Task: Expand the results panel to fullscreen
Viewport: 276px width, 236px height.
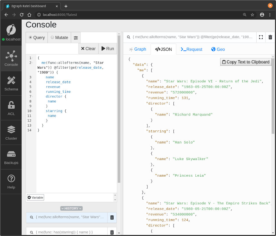Action: (x=261, y=37)
